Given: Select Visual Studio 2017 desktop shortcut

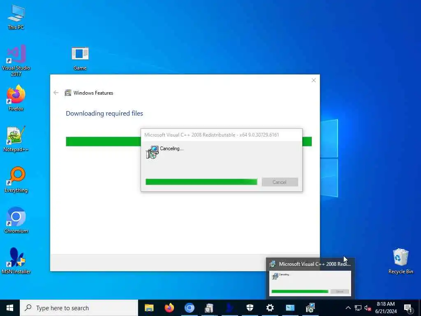Looking at the screenshot, I should coord(16,60).
